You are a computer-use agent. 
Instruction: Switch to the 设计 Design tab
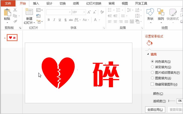[49, 4]
